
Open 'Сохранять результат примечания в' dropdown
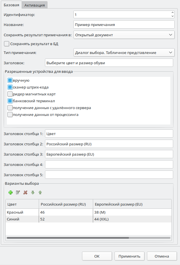pos(124,35)
